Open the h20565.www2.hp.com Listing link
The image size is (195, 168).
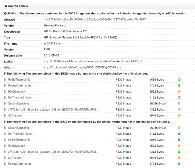(93, 61)
